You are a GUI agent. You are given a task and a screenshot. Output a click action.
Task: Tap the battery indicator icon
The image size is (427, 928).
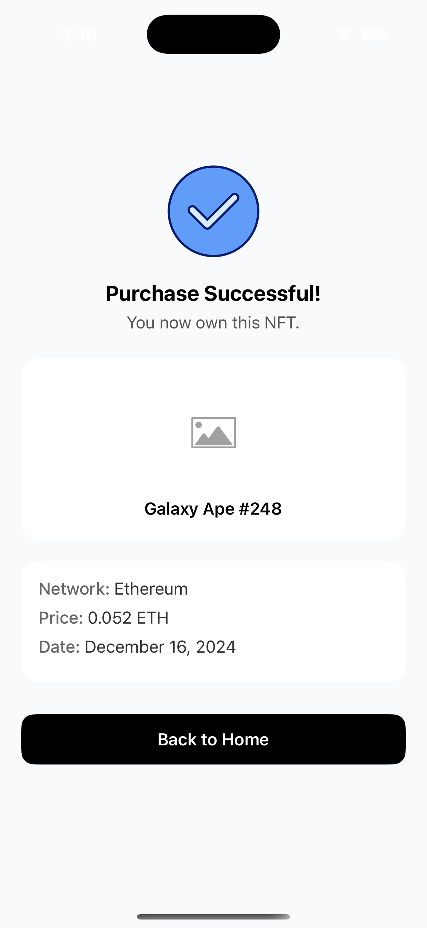tap(375, 35)
